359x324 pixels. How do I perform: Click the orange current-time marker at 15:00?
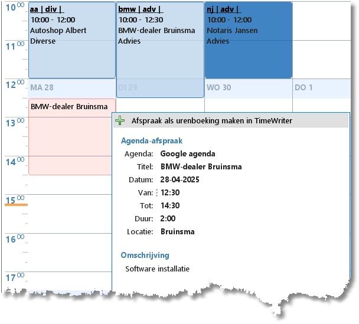[x=17, y=205]
